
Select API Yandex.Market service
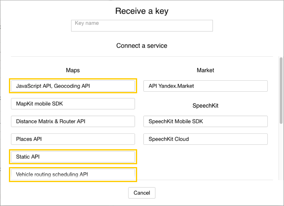[x=205, y=86]
